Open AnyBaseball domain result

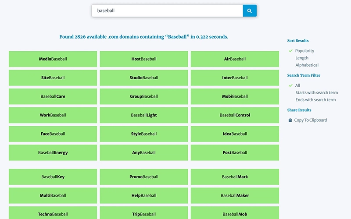pyautogui.click(x=144, y=152)
